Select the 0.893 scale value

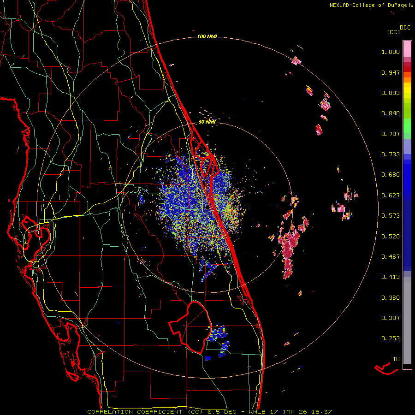click(391, 93)
